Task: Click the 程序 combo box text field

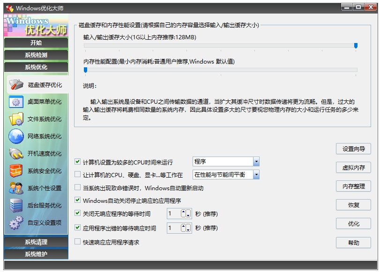Action: 223,162
